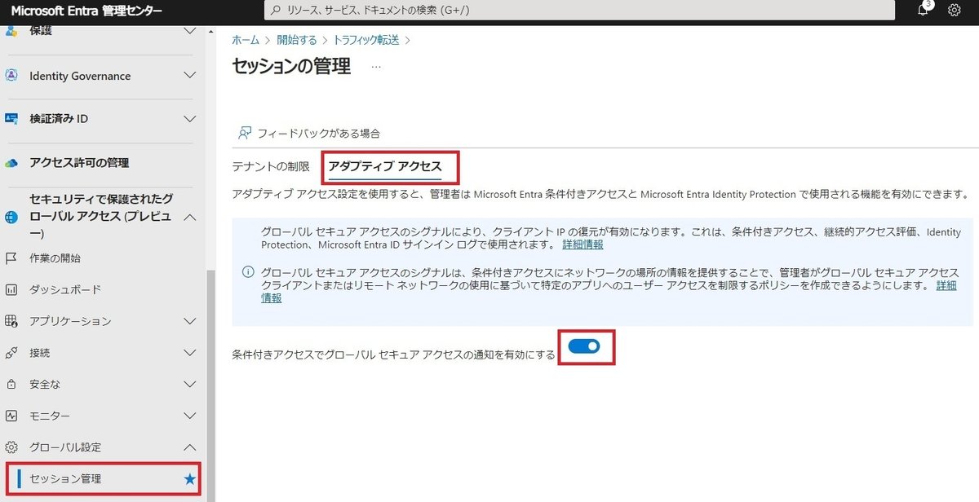979x502 pixels.
Task: Collapse the グローバル設定 chevron
Action: 189,447
